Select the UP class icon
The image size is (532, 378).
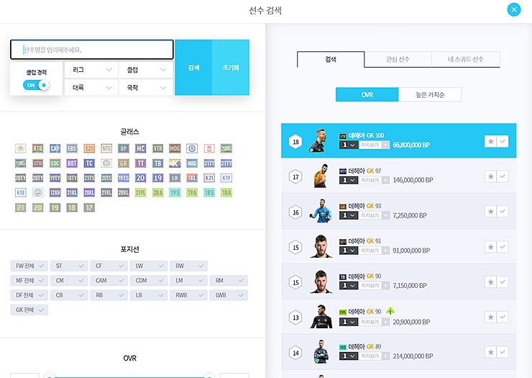124,148
